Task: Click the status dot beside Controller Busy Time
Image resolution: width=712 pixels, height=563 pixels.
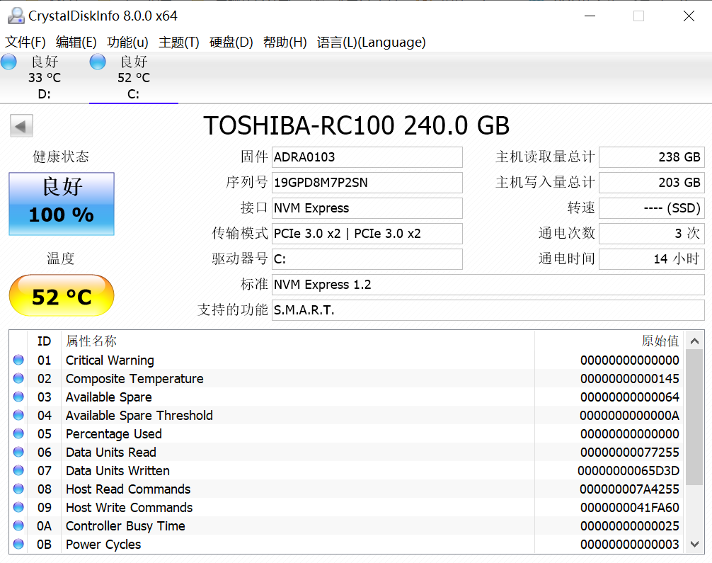Action: pyautogui.click(x=18, y=525)
